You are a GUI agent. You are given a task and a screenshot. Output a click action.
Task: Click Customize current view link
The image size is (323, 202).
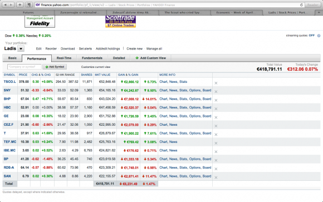click(96, 67)
